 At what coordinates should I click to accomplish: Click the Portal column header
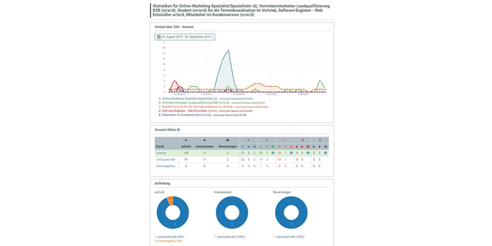pyautogui.click(x=160, y=146)
